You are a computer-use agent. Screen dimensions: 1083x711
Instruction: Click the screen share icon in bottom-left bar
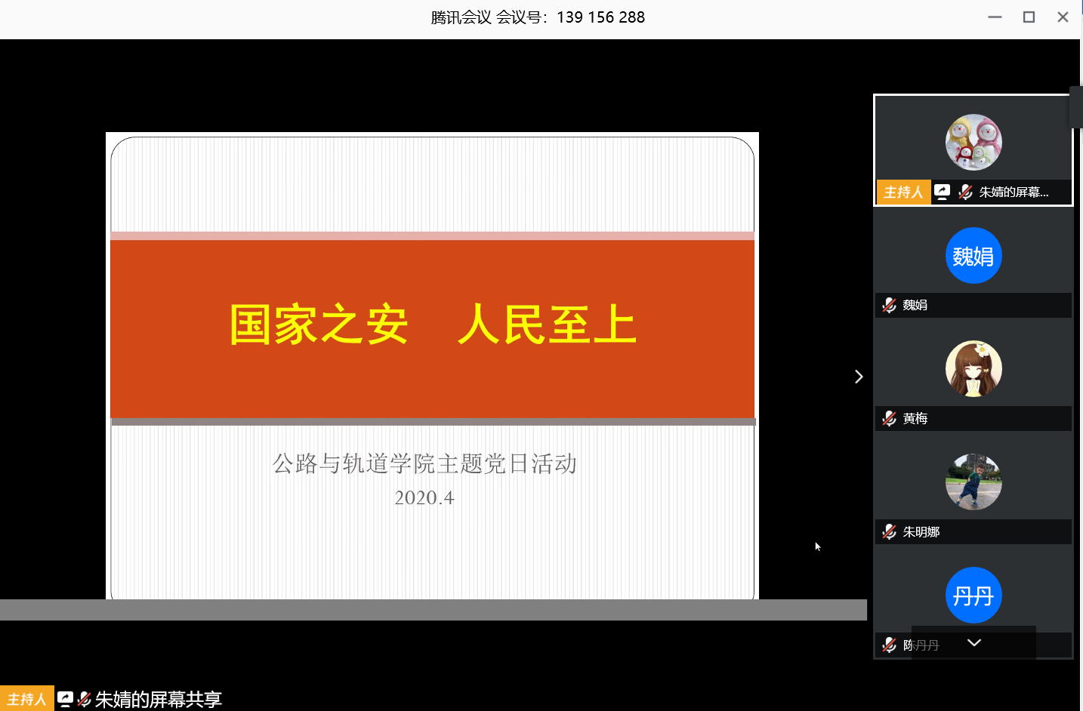[66, 699]
